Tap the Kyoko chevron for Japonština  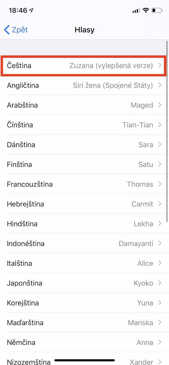[x=160, y=283]
